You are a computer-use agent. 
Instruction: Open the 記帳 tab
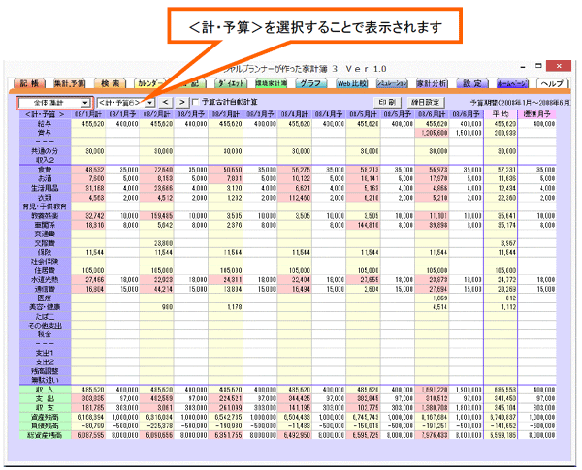pos(29,83)
